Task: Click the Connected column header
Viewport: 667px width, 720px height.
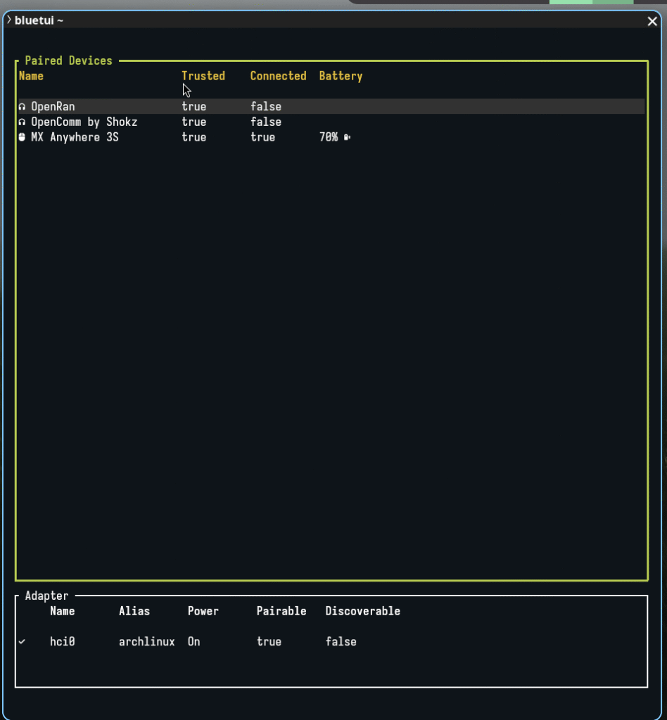Action: click(x=278, y=76)
